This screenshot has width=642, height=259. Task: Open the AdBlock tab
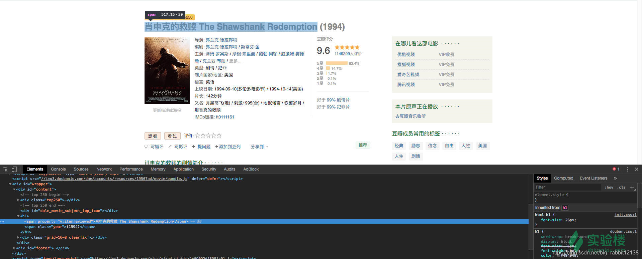click(251, 169)
